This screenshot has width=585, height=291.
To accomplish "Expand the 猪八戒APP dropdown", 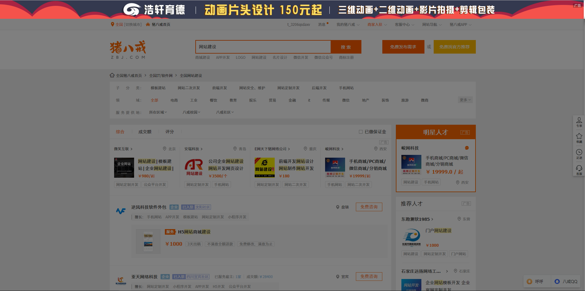I will pos(460,25).
